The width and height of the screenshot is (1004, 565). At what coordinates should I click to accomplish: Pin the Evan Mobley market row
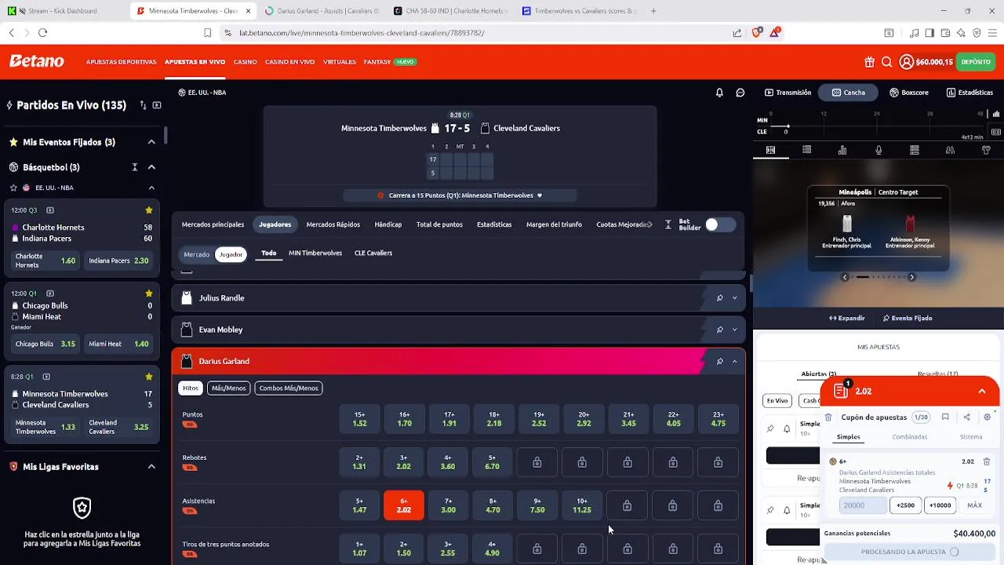point(719,330)
